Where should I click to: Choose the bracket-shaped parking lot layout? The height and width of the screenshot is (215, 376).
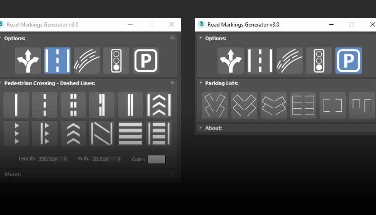click(x=332, y=105)
